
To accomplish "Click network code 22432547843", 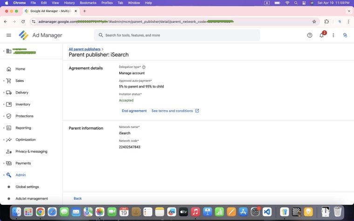I will tap(129, 147).
